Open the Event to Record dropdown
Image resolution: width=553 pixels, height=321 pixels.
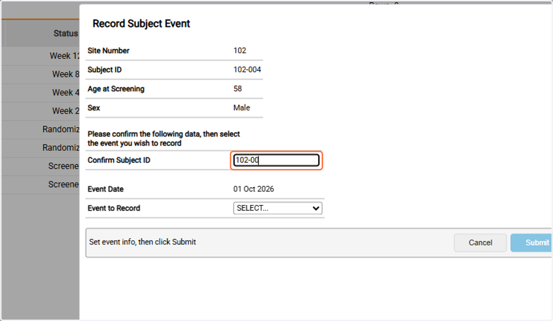(x=277, y=208)
